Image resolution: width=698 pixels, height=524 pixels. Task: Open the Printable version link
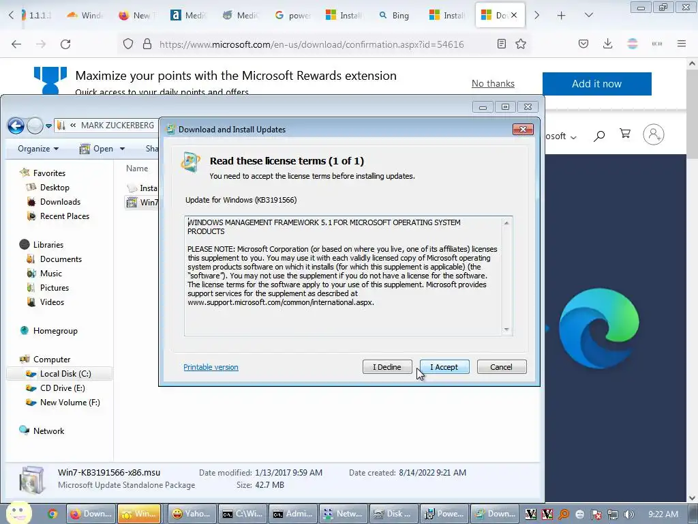point(211,366)
